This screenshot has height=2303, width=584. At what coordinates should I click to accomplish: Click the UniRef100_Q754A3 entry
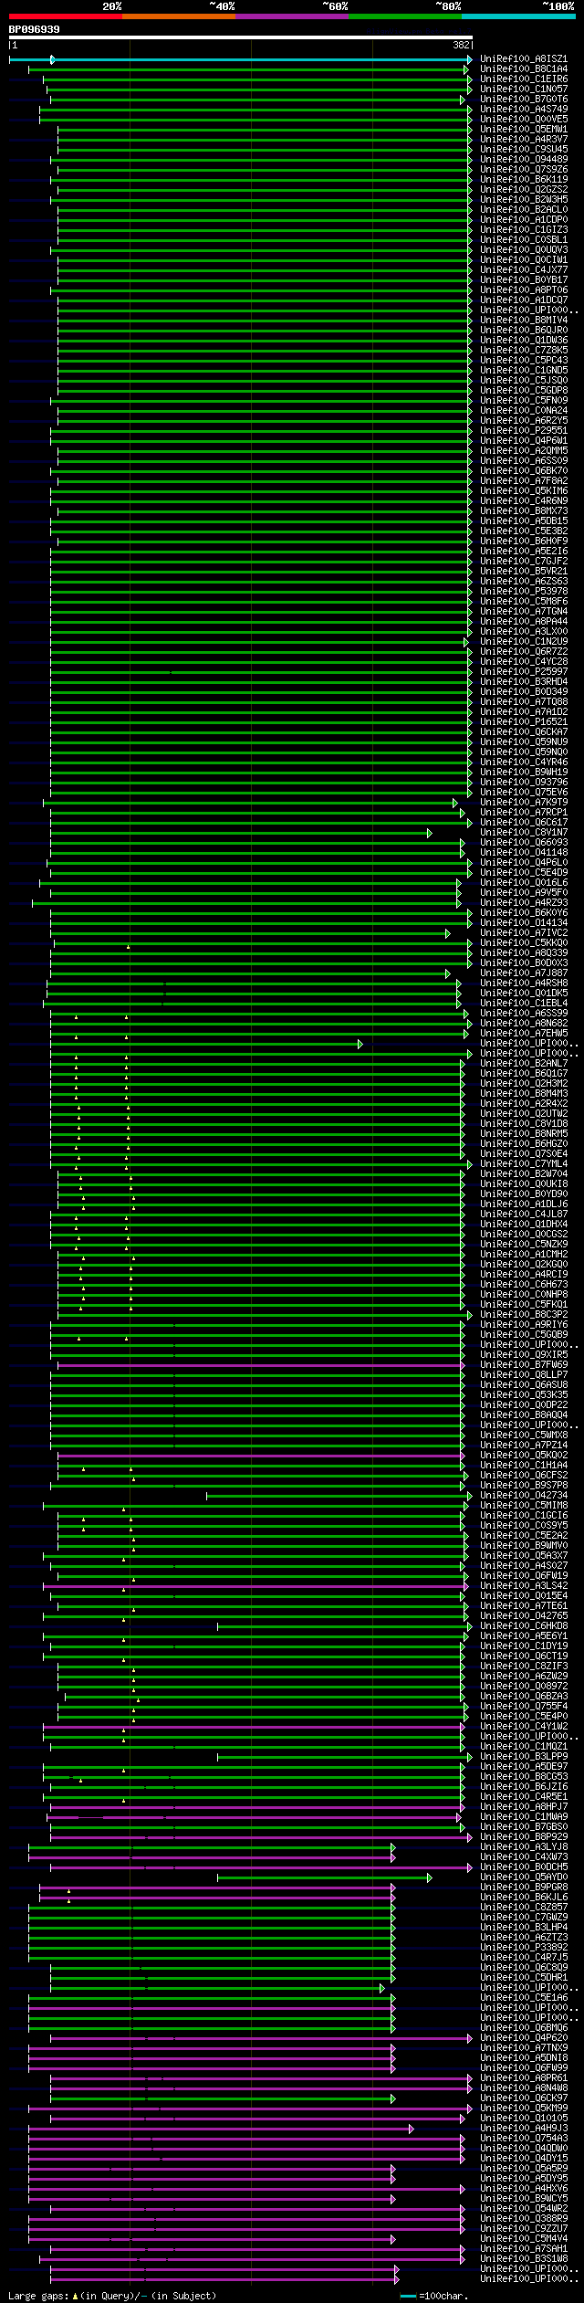point(524,2139)
